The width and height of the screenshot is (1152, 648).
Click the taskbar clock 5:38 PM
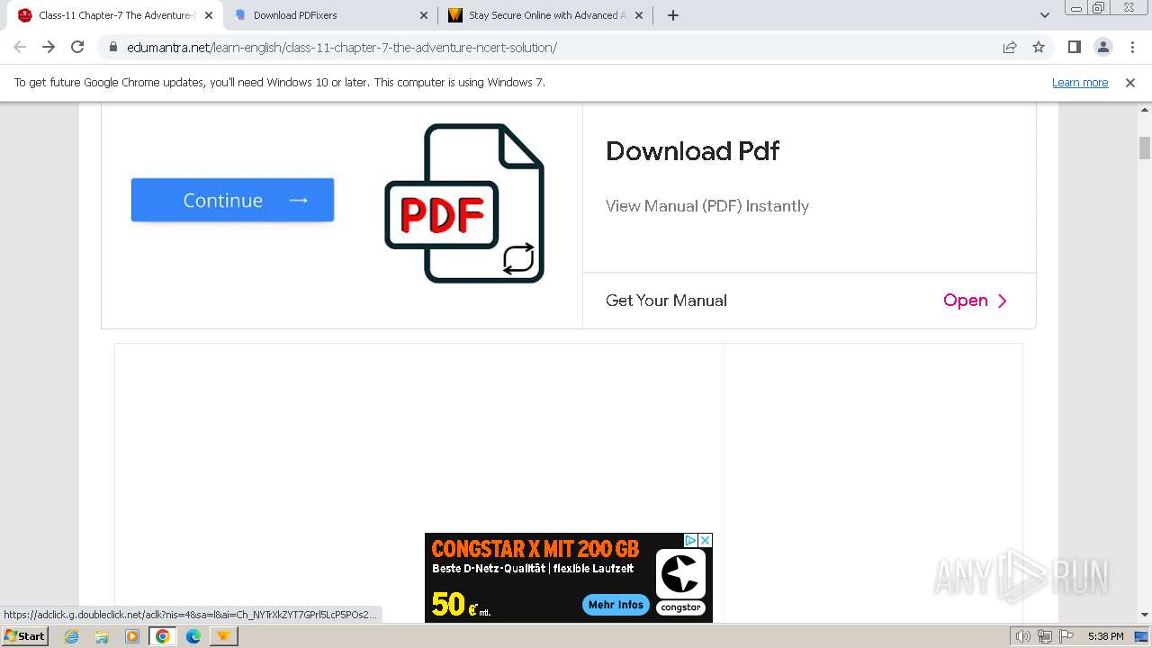pyautogui.click(x=1105, y=636)
